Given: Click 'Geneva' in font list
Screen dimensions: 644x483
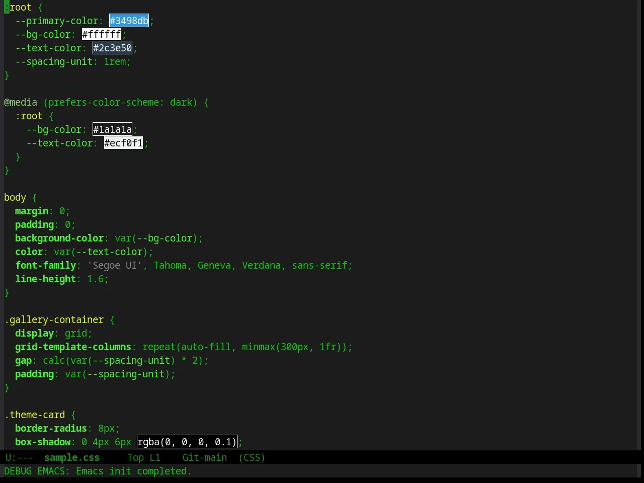Looking at the screenshot, I should (214, 265).
